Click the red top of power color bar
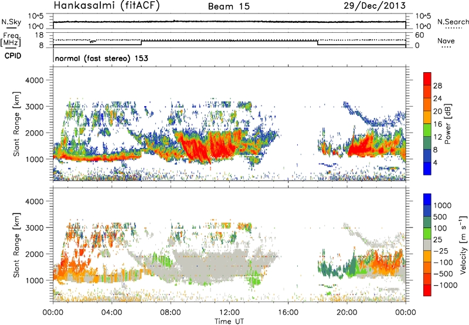Image resolution: width=469 pixels, height=325 pixels. (427, 77)
